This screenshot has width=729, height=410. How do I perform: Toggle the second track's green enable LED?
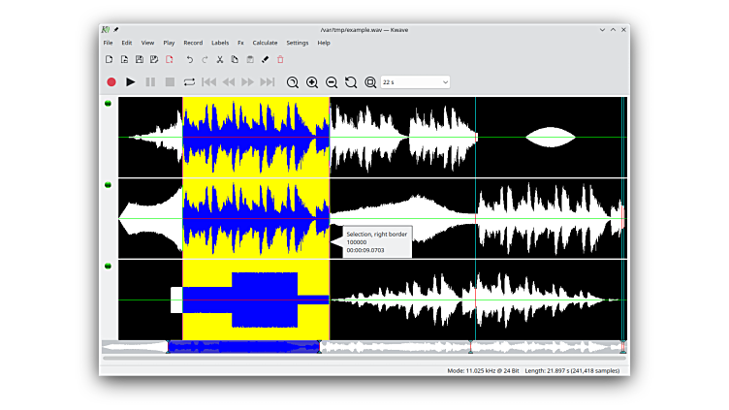point(108,184)
